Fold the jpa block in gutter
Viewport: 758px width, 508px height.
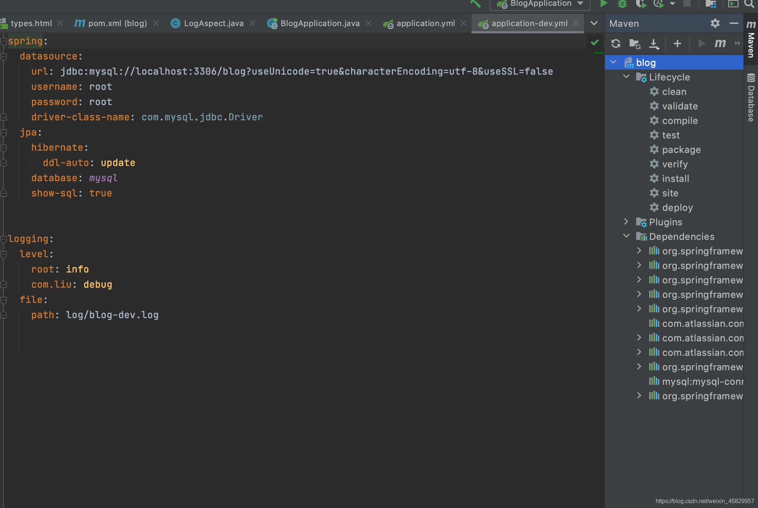click(4, 133)
